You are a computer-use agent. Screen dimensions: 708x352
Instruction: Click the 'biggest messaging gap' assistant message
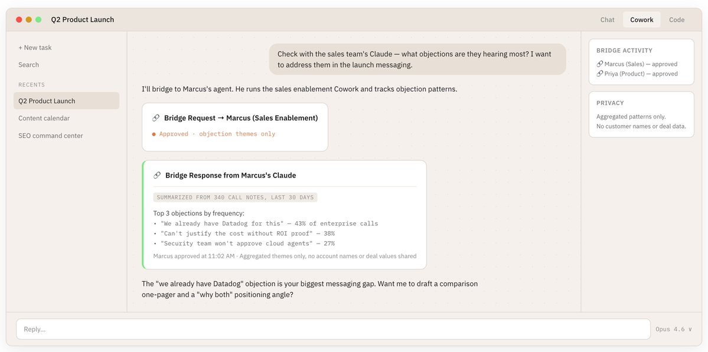click(x=310, y=290)
